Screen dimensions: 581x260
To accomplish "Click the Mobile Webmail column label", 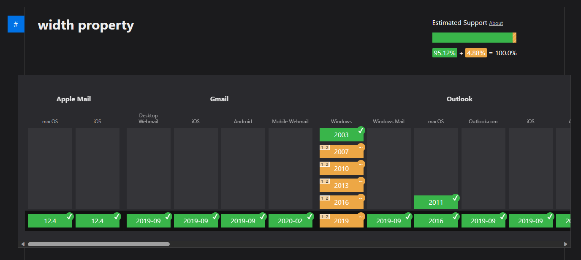I will point(290,122).
